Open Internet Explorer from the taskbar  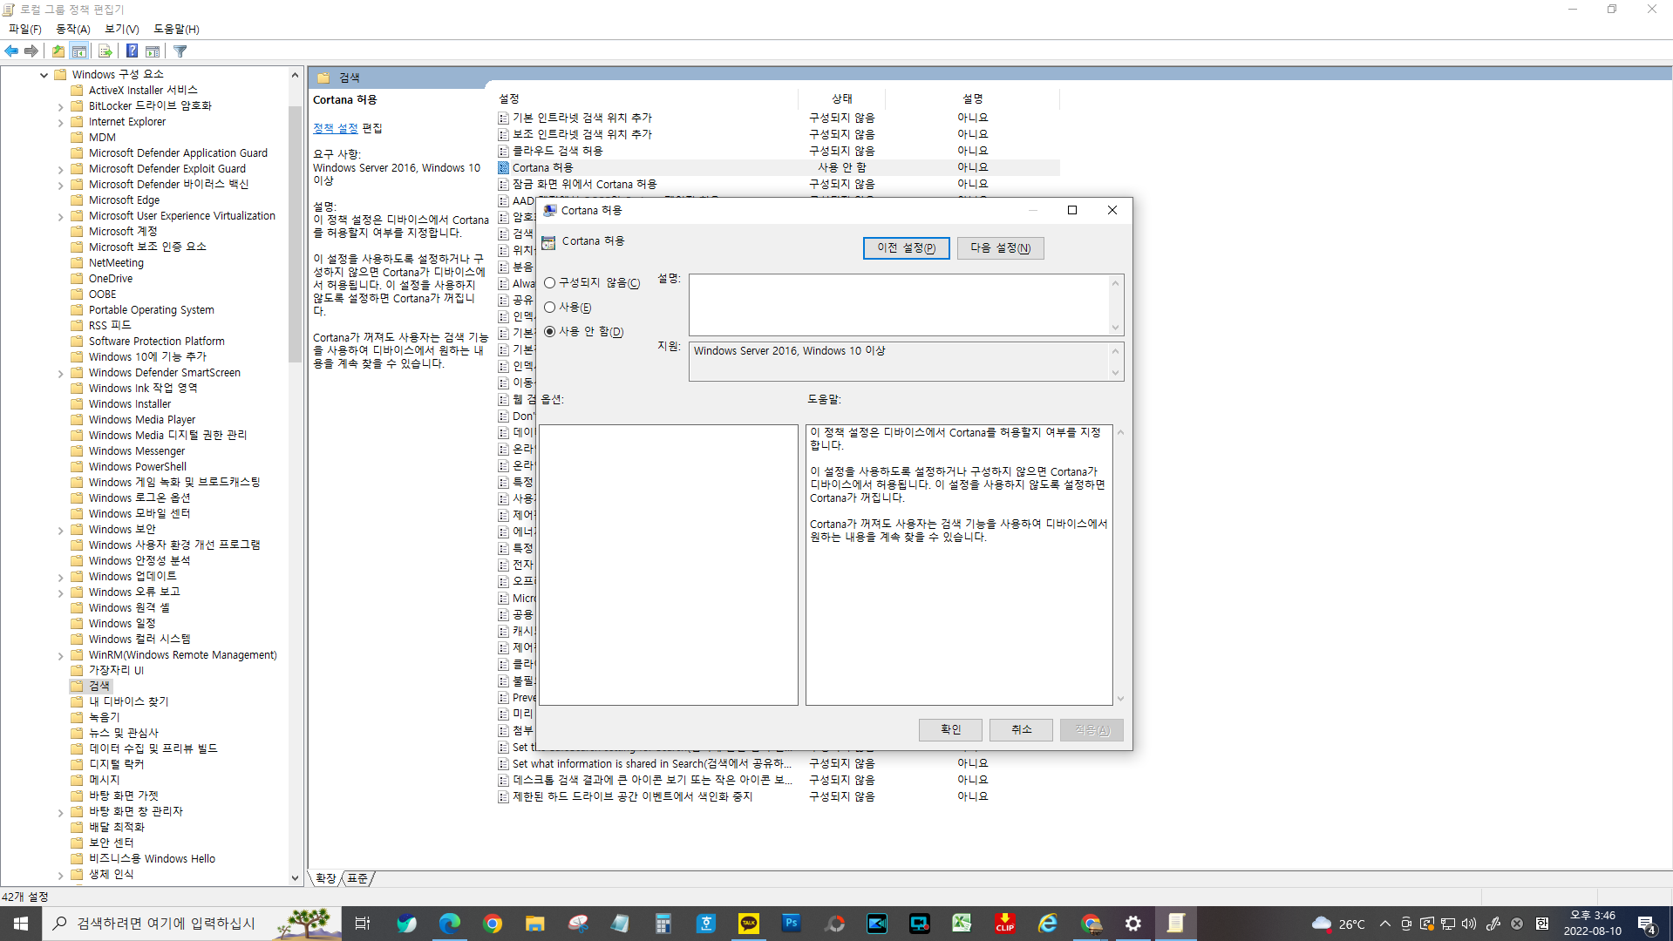pos(1047,924)
